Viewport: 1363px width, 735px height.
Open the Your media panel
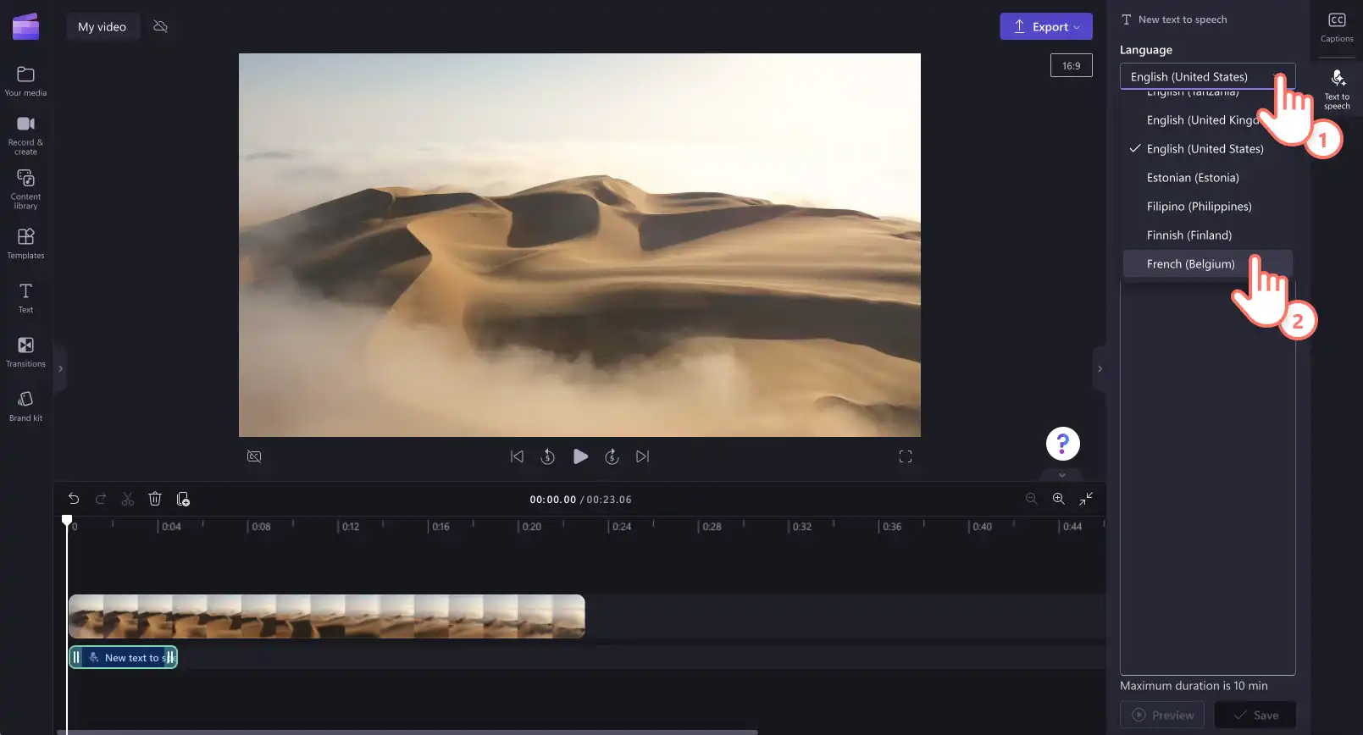(25, 81)
